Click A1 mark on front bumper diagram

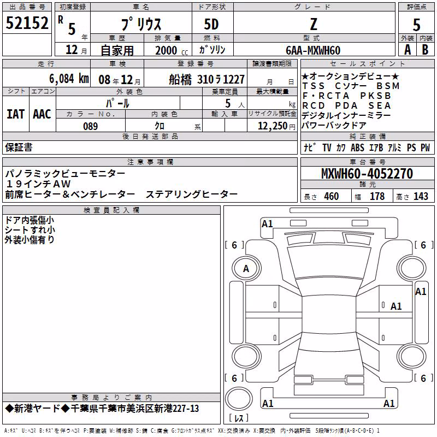tap(267, 224)
